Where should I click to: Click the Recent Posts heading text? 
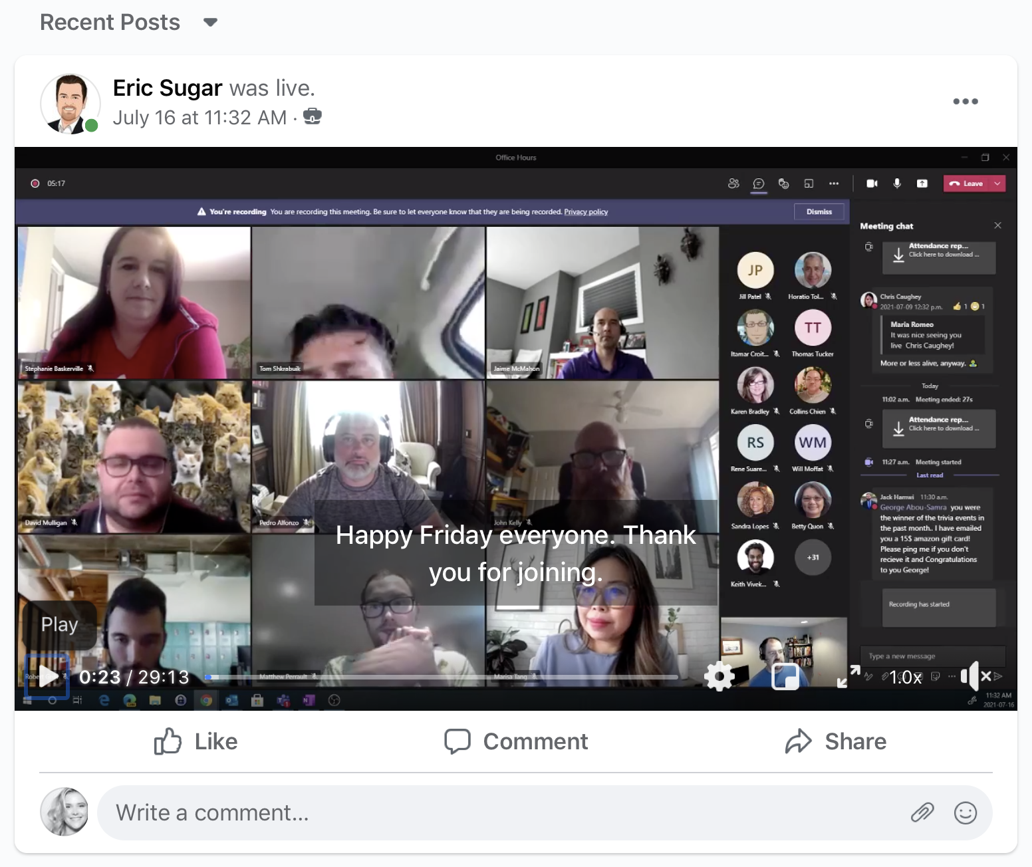click(110, 23)
